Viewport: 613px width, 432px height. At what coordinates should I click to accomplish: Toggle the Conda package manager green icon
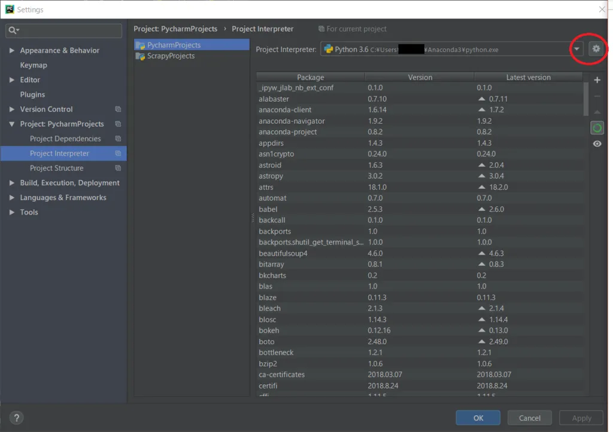pos(597,128)
